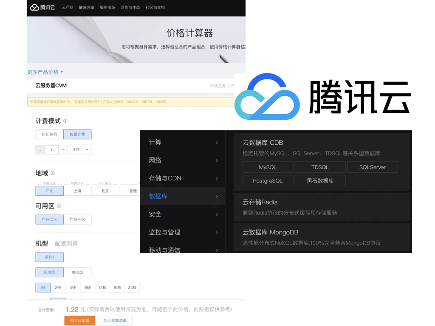
Task: Choose 12核 CPU option
Action: [102, 288]
